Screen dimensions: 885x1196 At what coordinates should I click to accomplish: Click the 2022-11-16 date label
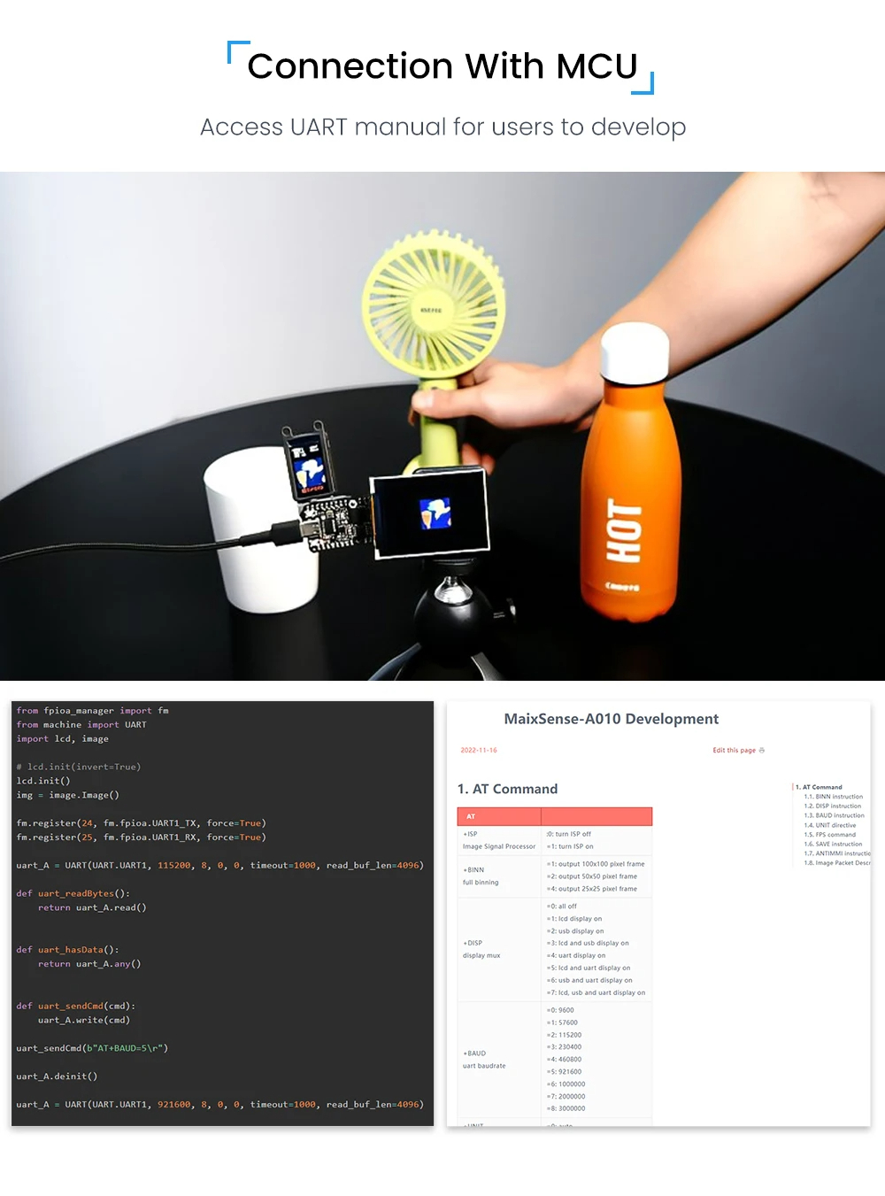click(479, 750)
